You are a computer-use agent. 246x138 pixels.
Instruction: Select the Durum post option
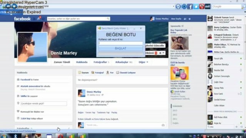coord(84,72)
